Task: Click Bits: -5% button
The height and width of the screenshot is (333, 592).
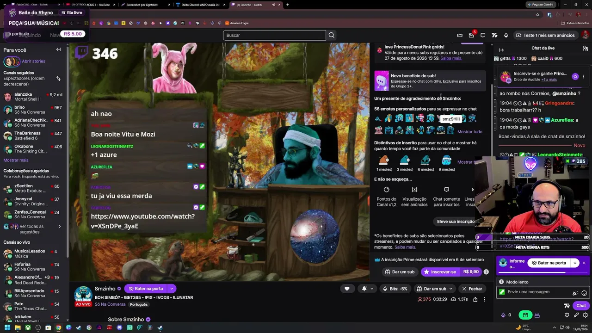Action: click(x=395, y=289)
